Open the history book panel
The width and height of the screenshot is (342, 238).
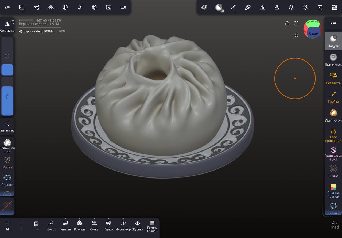point(36,225)
